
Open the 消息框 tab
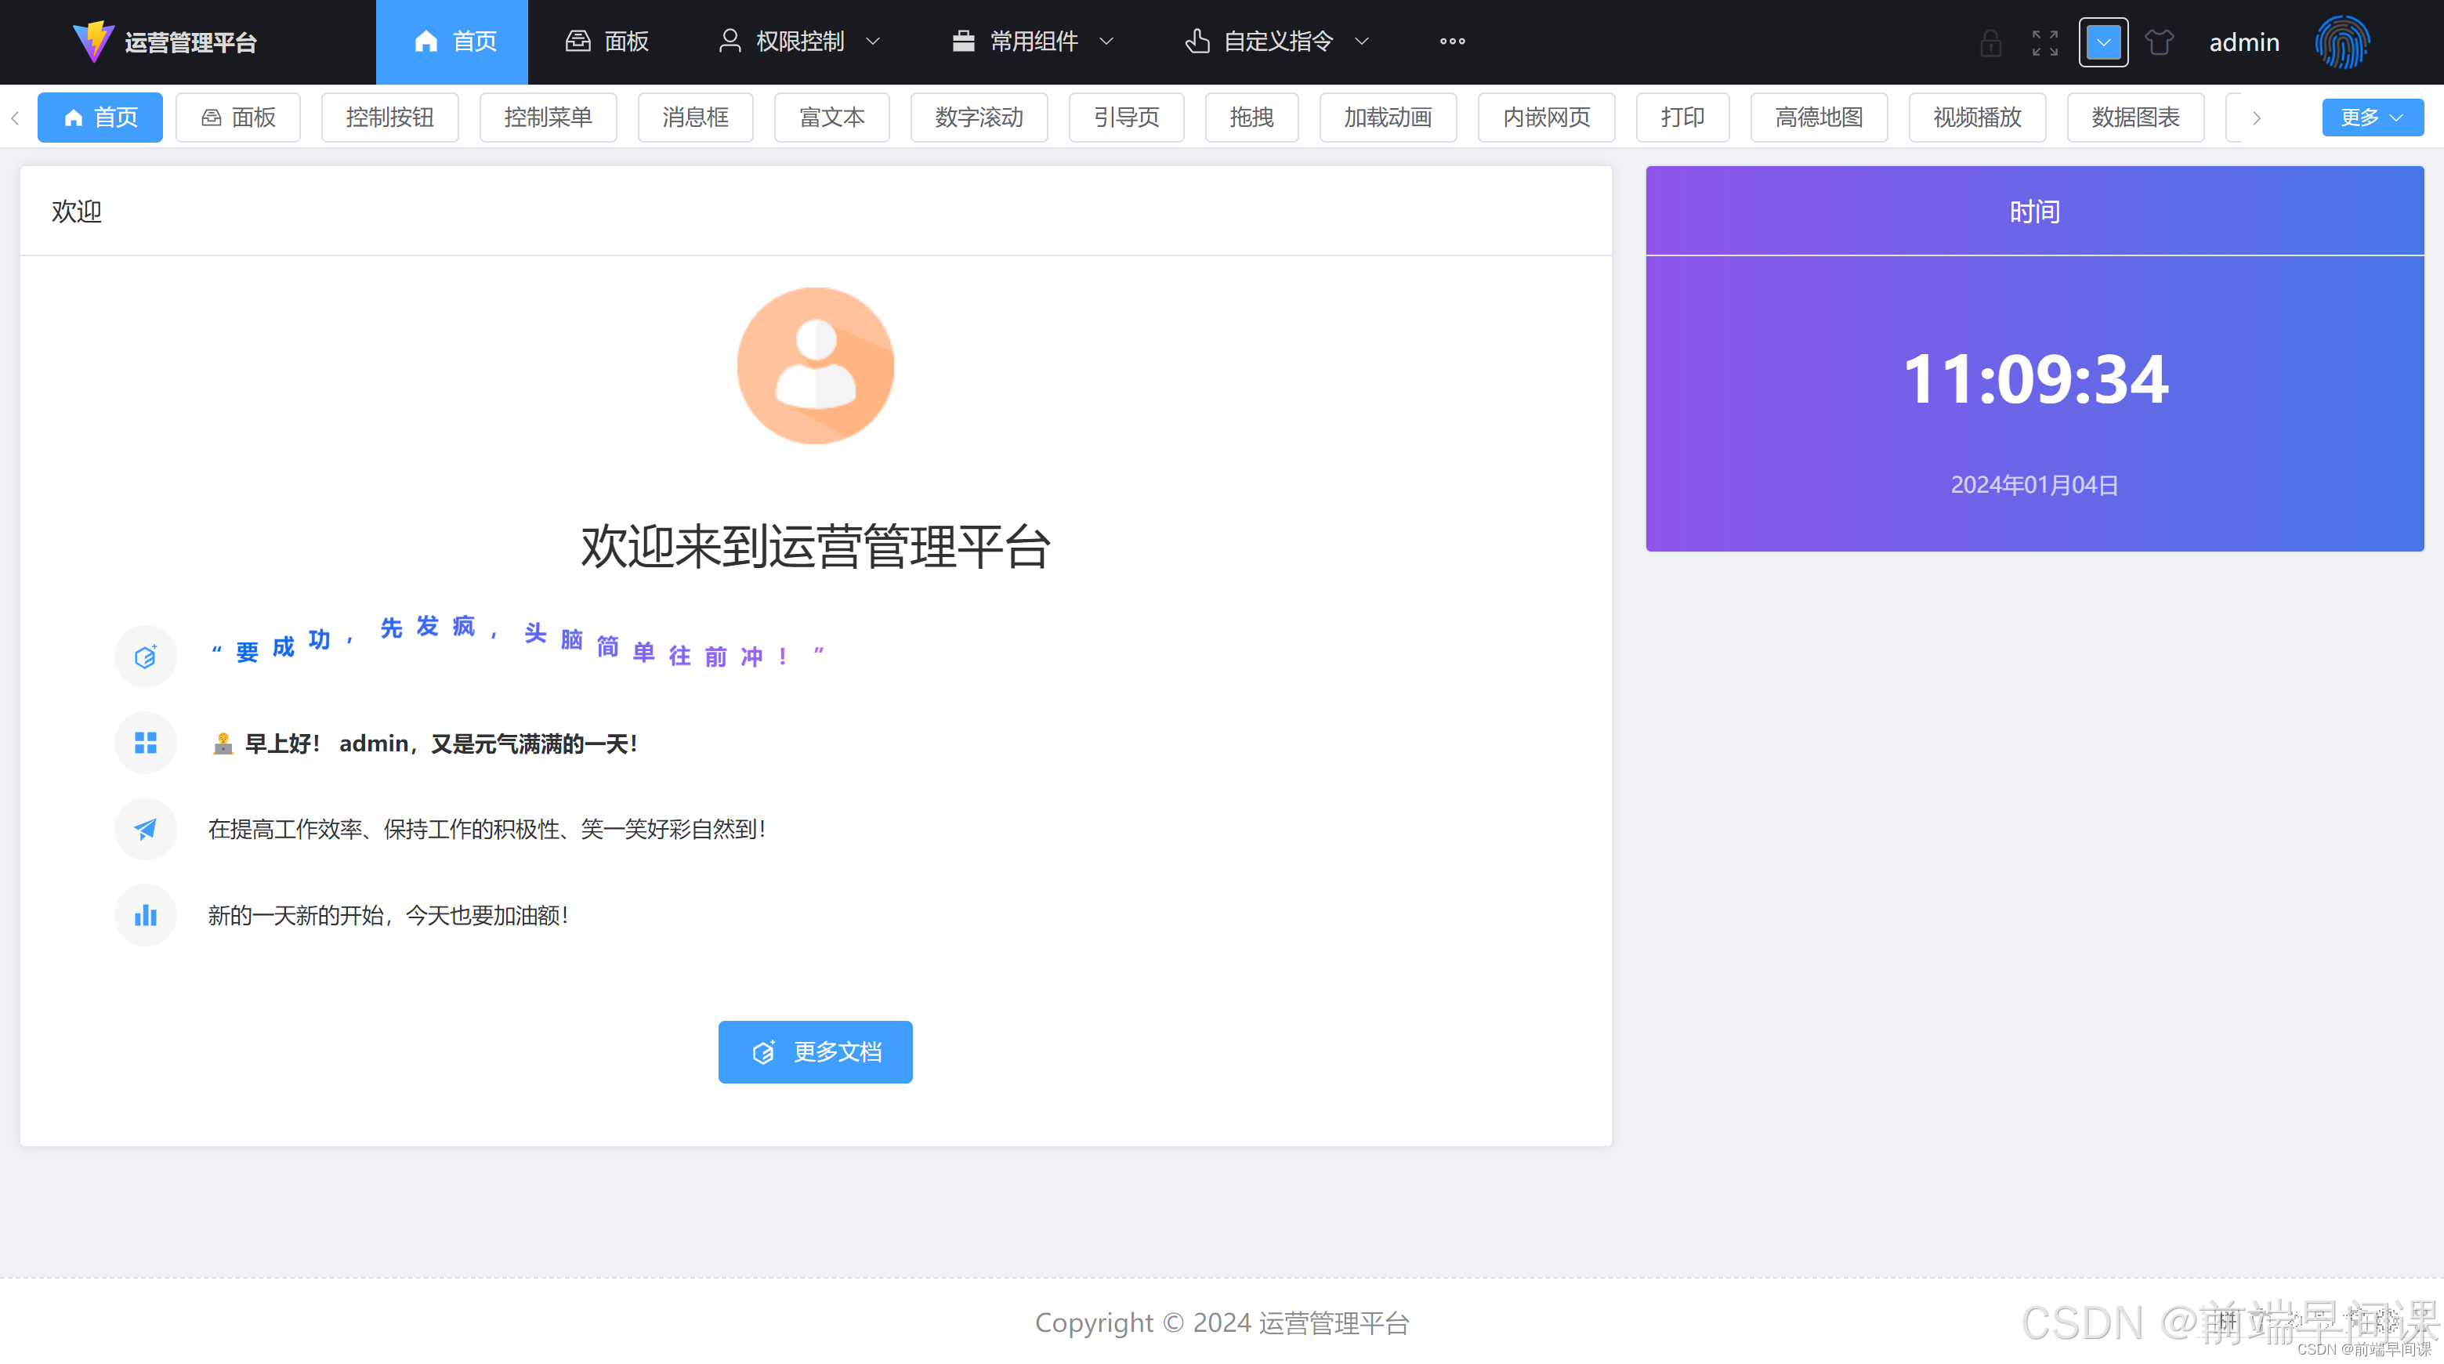(x=696, y=118)
